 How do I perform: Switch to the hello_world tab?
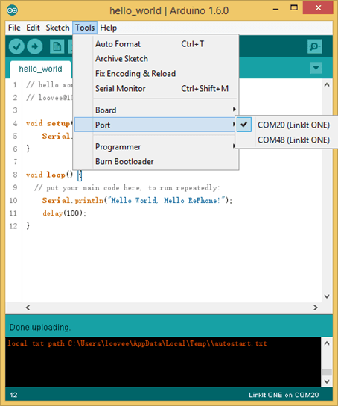tap(40, 69)
